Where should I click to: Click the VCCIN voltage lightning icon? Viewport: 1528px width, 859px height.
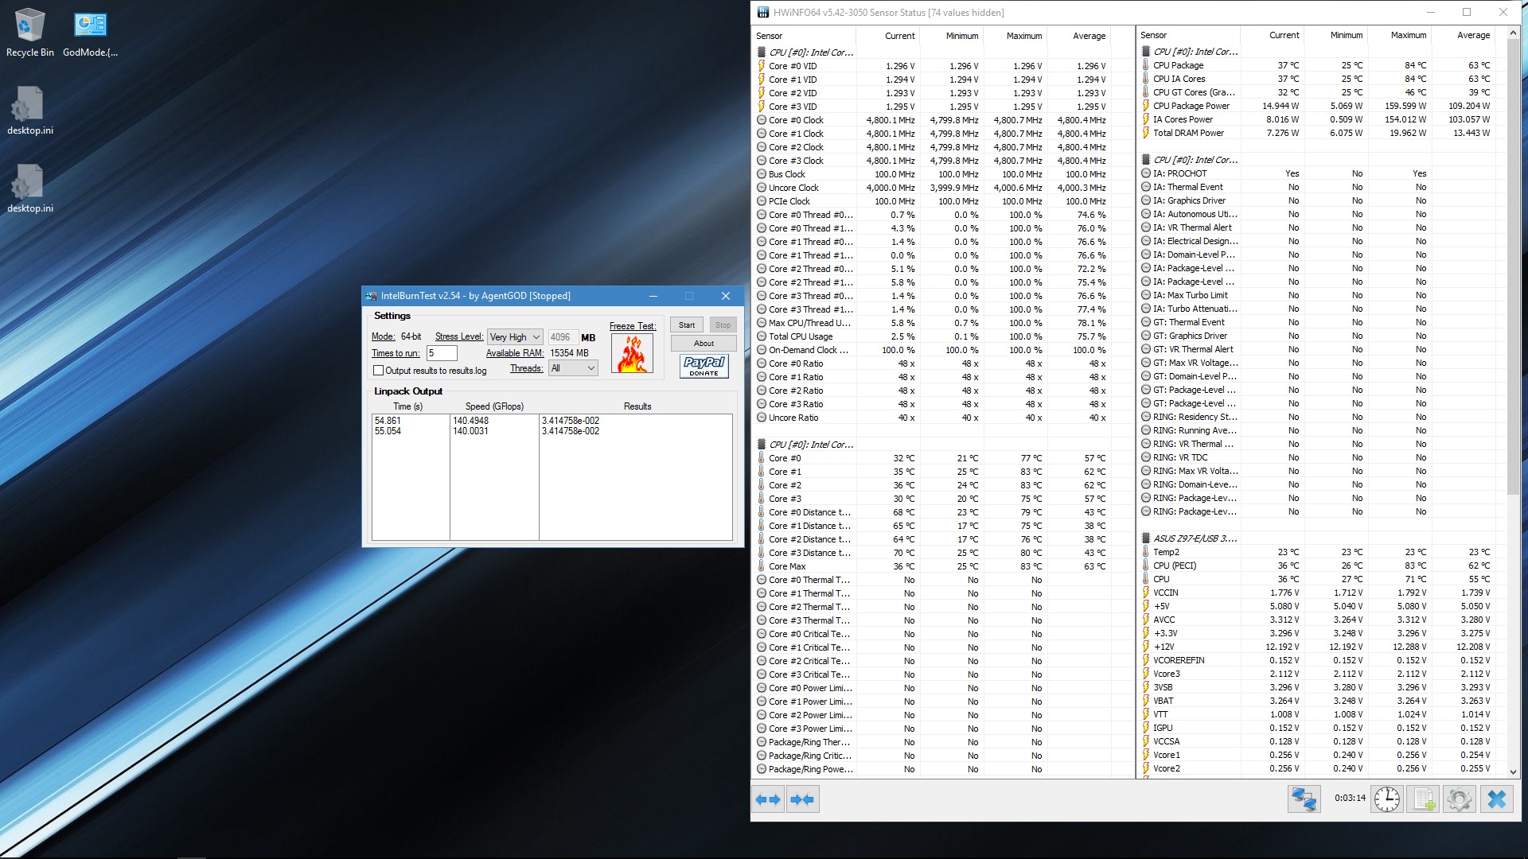(x=1146, y=593)
